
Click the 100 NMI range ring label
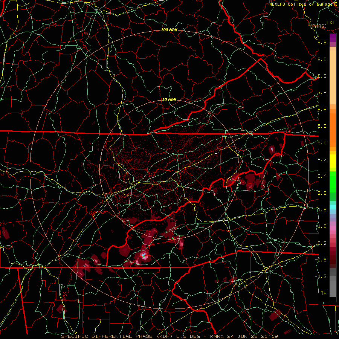click(169, 30)
